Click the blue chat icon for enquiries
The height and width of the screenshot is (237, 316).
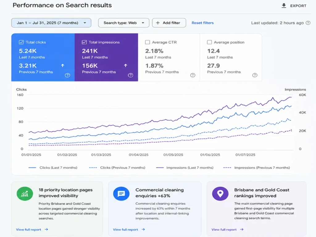pyautogui.click(x=121, y=194)
